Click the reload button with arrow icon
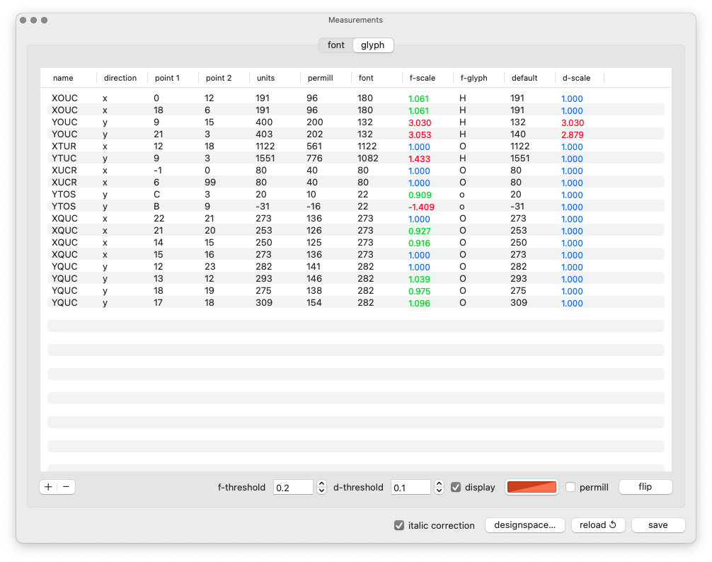Screen dimensions: 712x562 pos(598,525)
